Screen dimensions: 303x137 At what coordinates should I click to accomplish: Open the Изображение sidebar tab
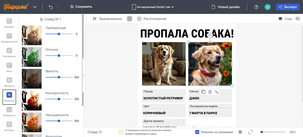pos(9,38)
